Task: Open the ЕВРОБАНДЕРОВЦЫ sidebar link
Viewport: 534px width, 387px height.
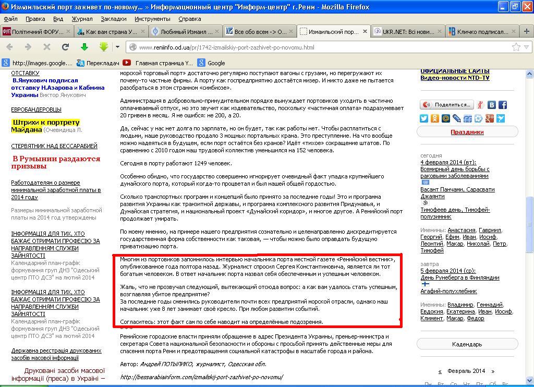Action: click(36, 110)
